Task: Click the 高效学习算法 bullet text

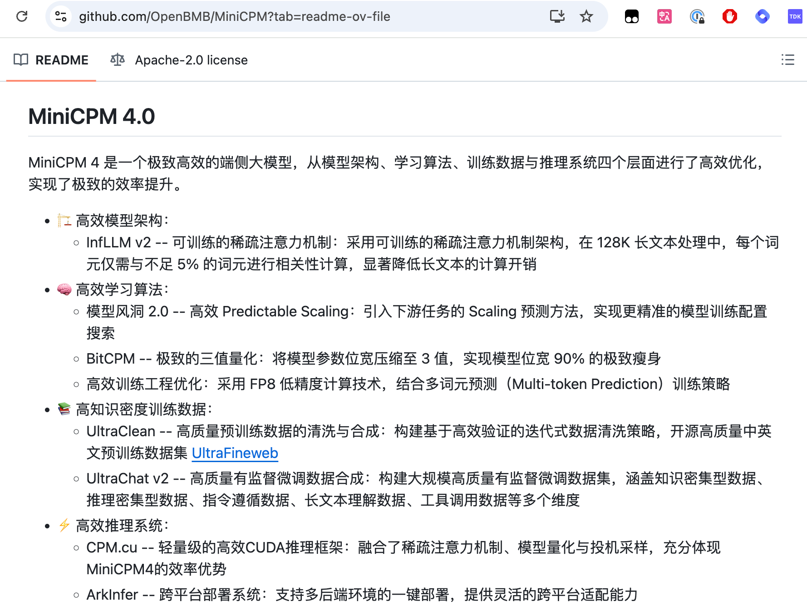Action: click(123, 290)
